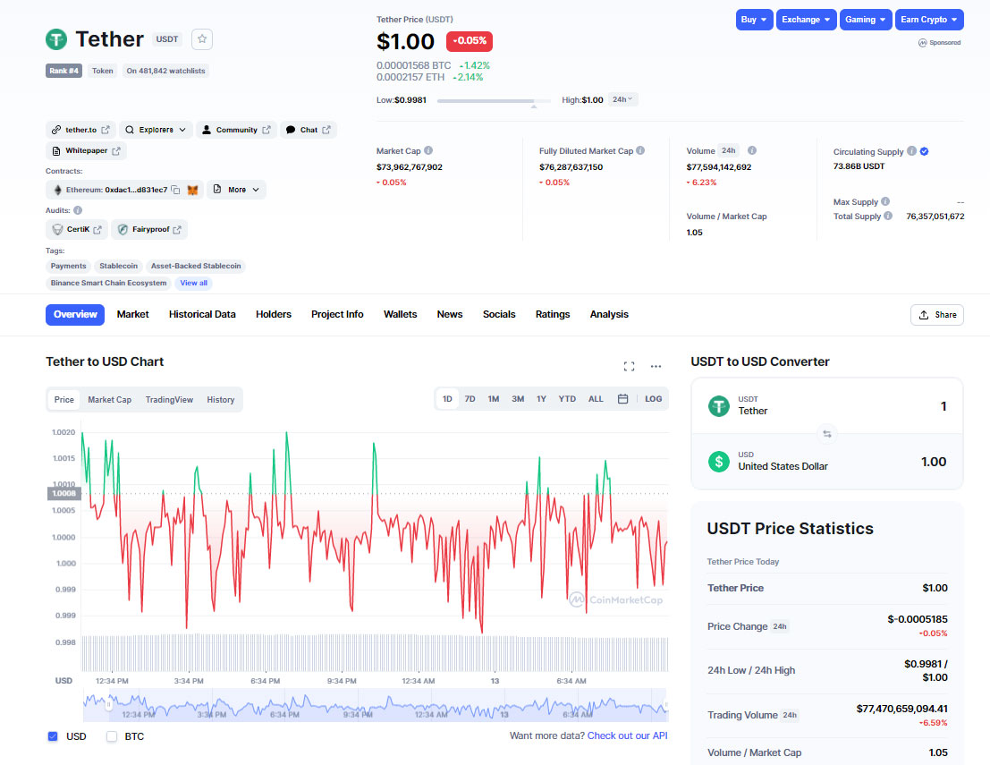Switch to the Historical Data tab

tap(202, 315)
